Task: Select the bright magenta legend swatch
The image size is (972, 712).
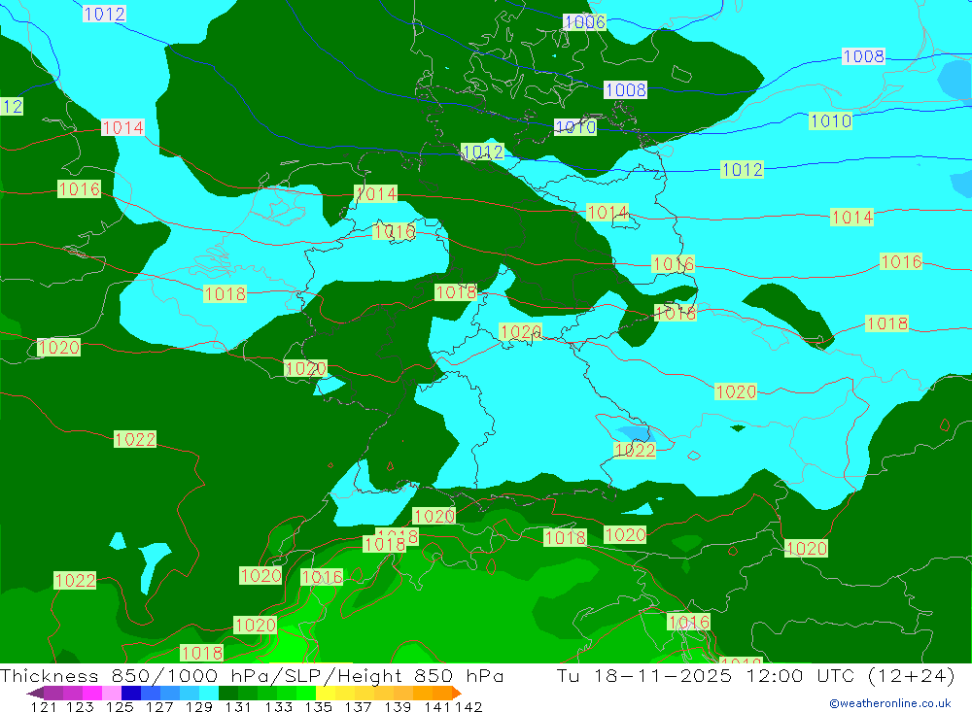Action: pyautogui.click(x=91, y=693)
